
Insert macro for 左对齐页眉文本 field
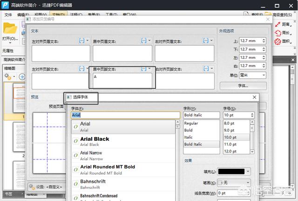coord(82,41)
